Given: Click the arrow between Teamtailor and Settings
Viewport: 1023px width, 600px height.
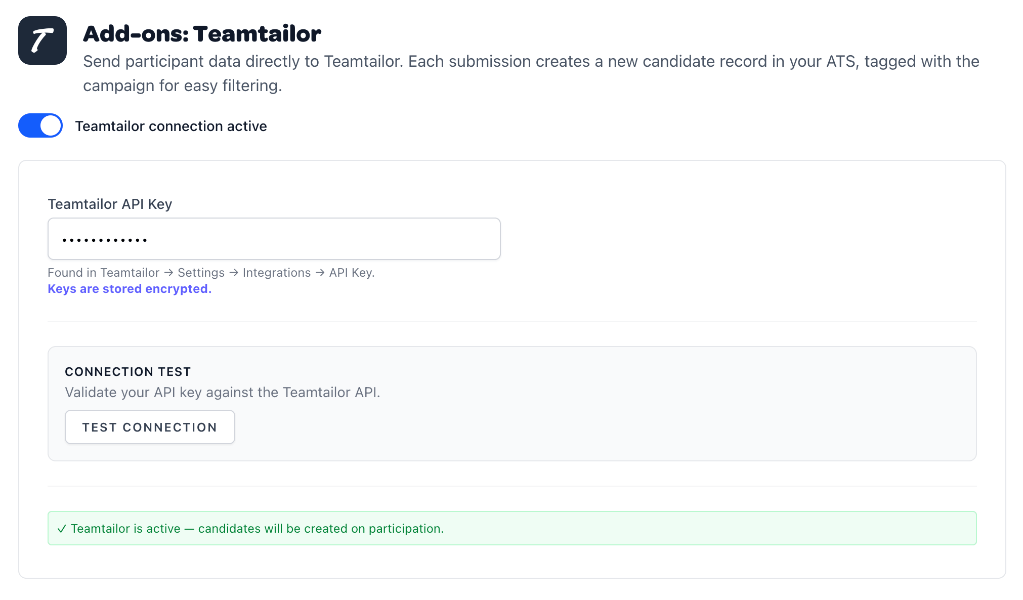Looking at the screenshot, I should click(x=168, y=273).
